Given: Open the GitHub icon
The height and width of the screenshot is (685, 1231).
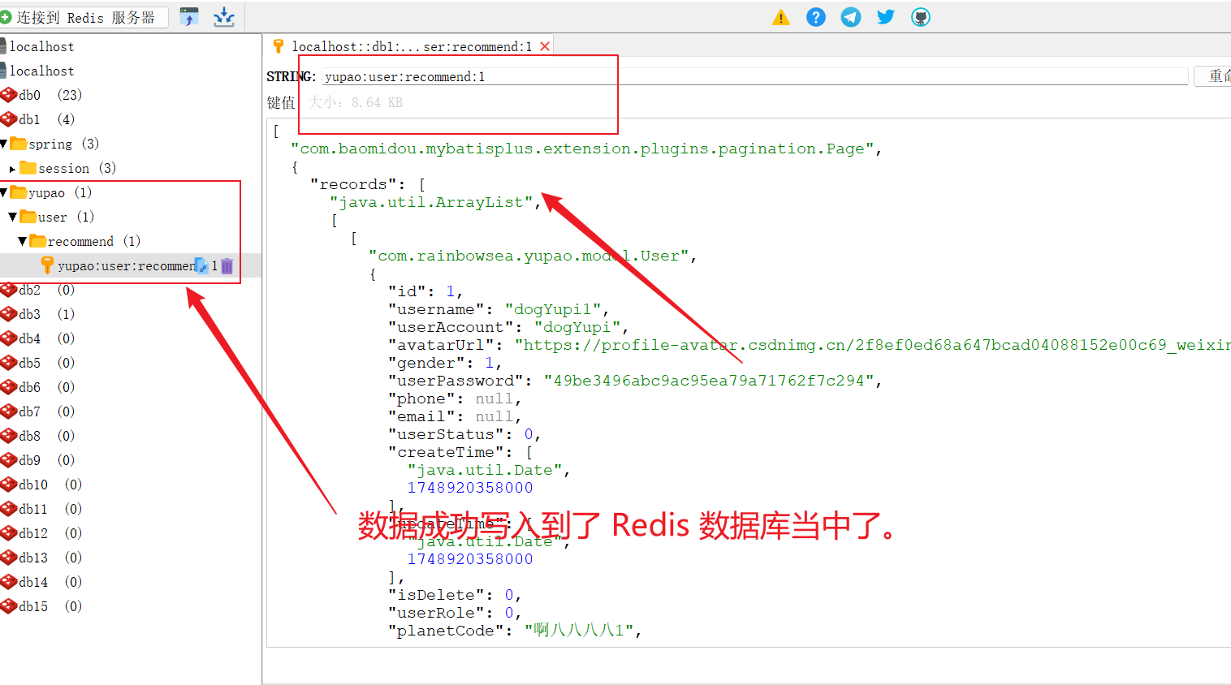Looking at the screenshot, I should 920,17.
